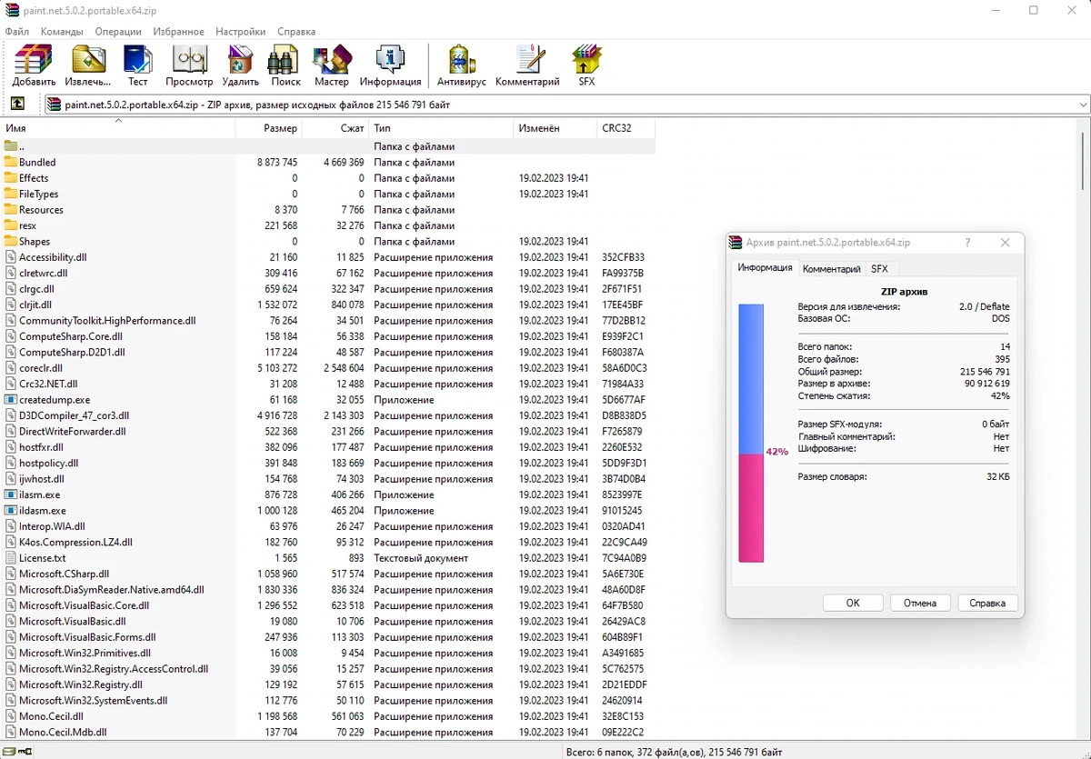Screen dimensions: 1091x759
Task: Click the SFX toolbar icon
Action: (x=586, y=59)
